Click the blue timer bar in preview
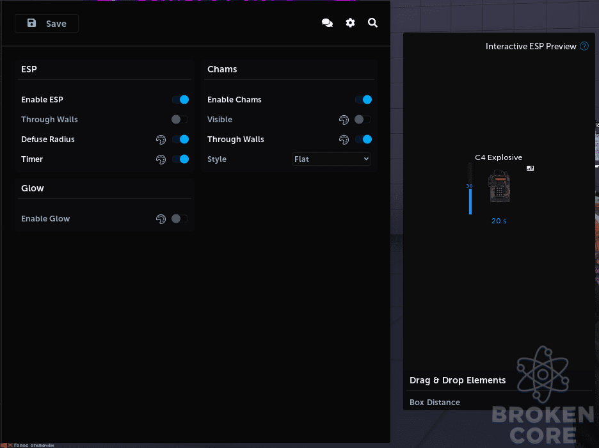Image resolution: width=599 pixels, height=448 pixels. pyautogui.click(x=470, y=201)
